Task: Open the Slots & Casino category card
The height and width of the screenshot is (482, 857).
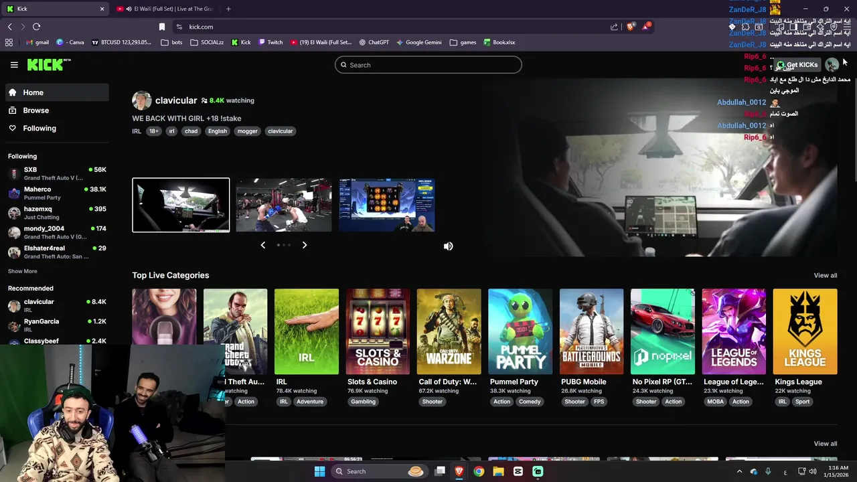Action: click(x=378, y=331)
